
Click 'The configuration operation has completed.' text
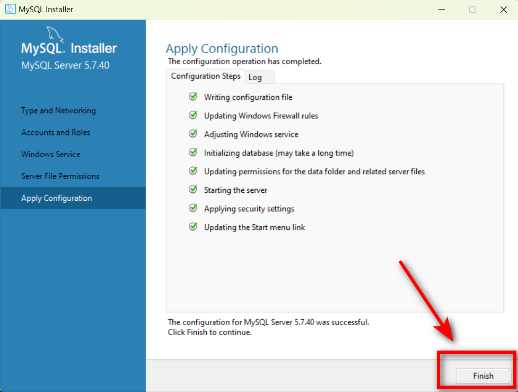coord(244,62)
